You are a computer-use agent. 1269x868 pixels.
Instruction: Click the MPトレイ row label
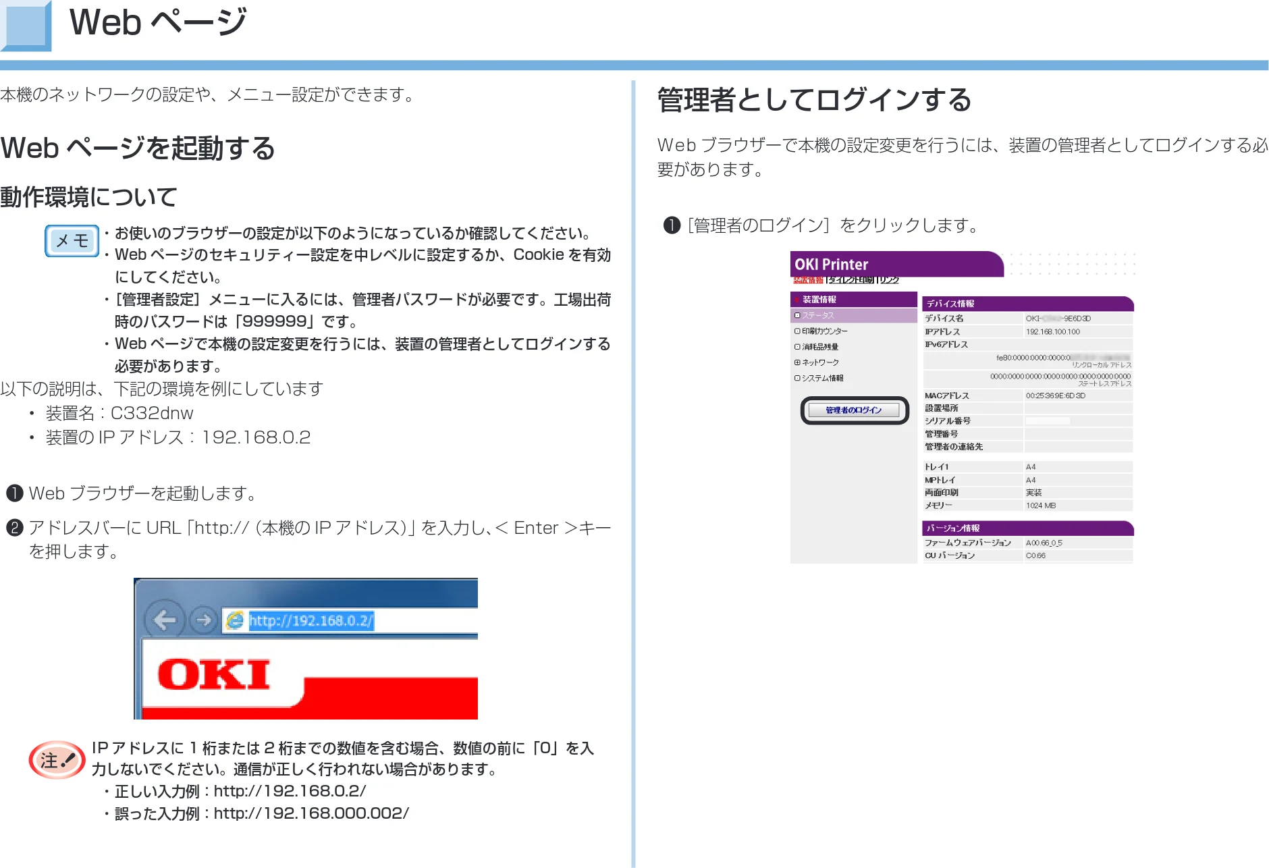[940, 481]
